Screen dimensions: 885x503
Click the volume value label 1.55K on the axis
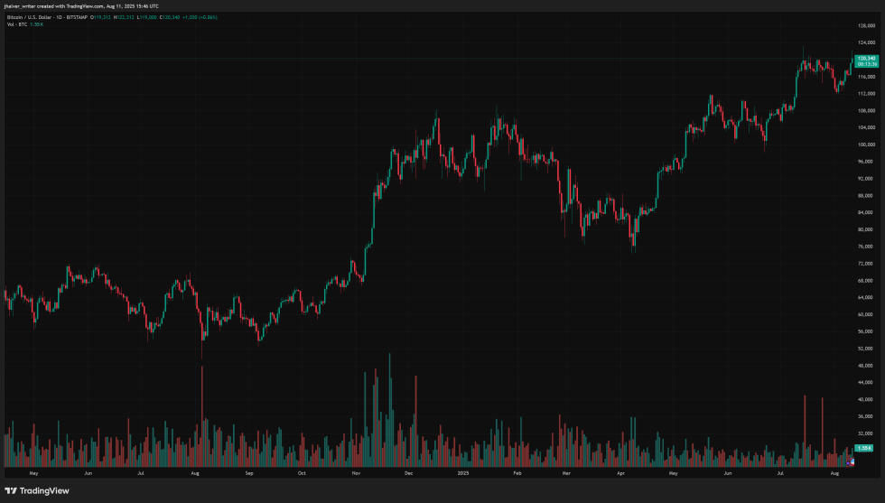[864, 448]
